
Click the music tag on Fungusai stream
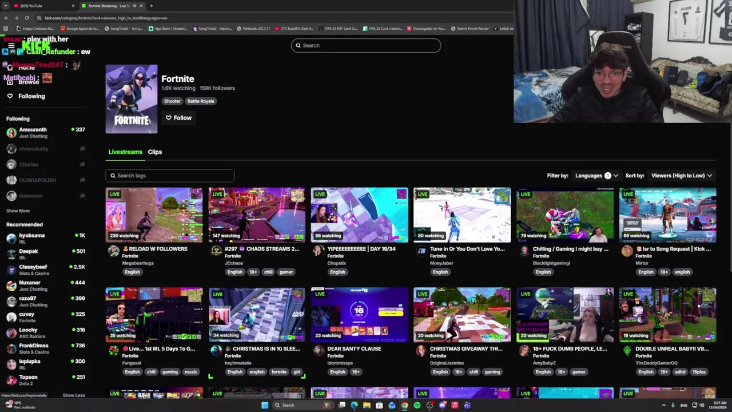click(x=191, y=372)
